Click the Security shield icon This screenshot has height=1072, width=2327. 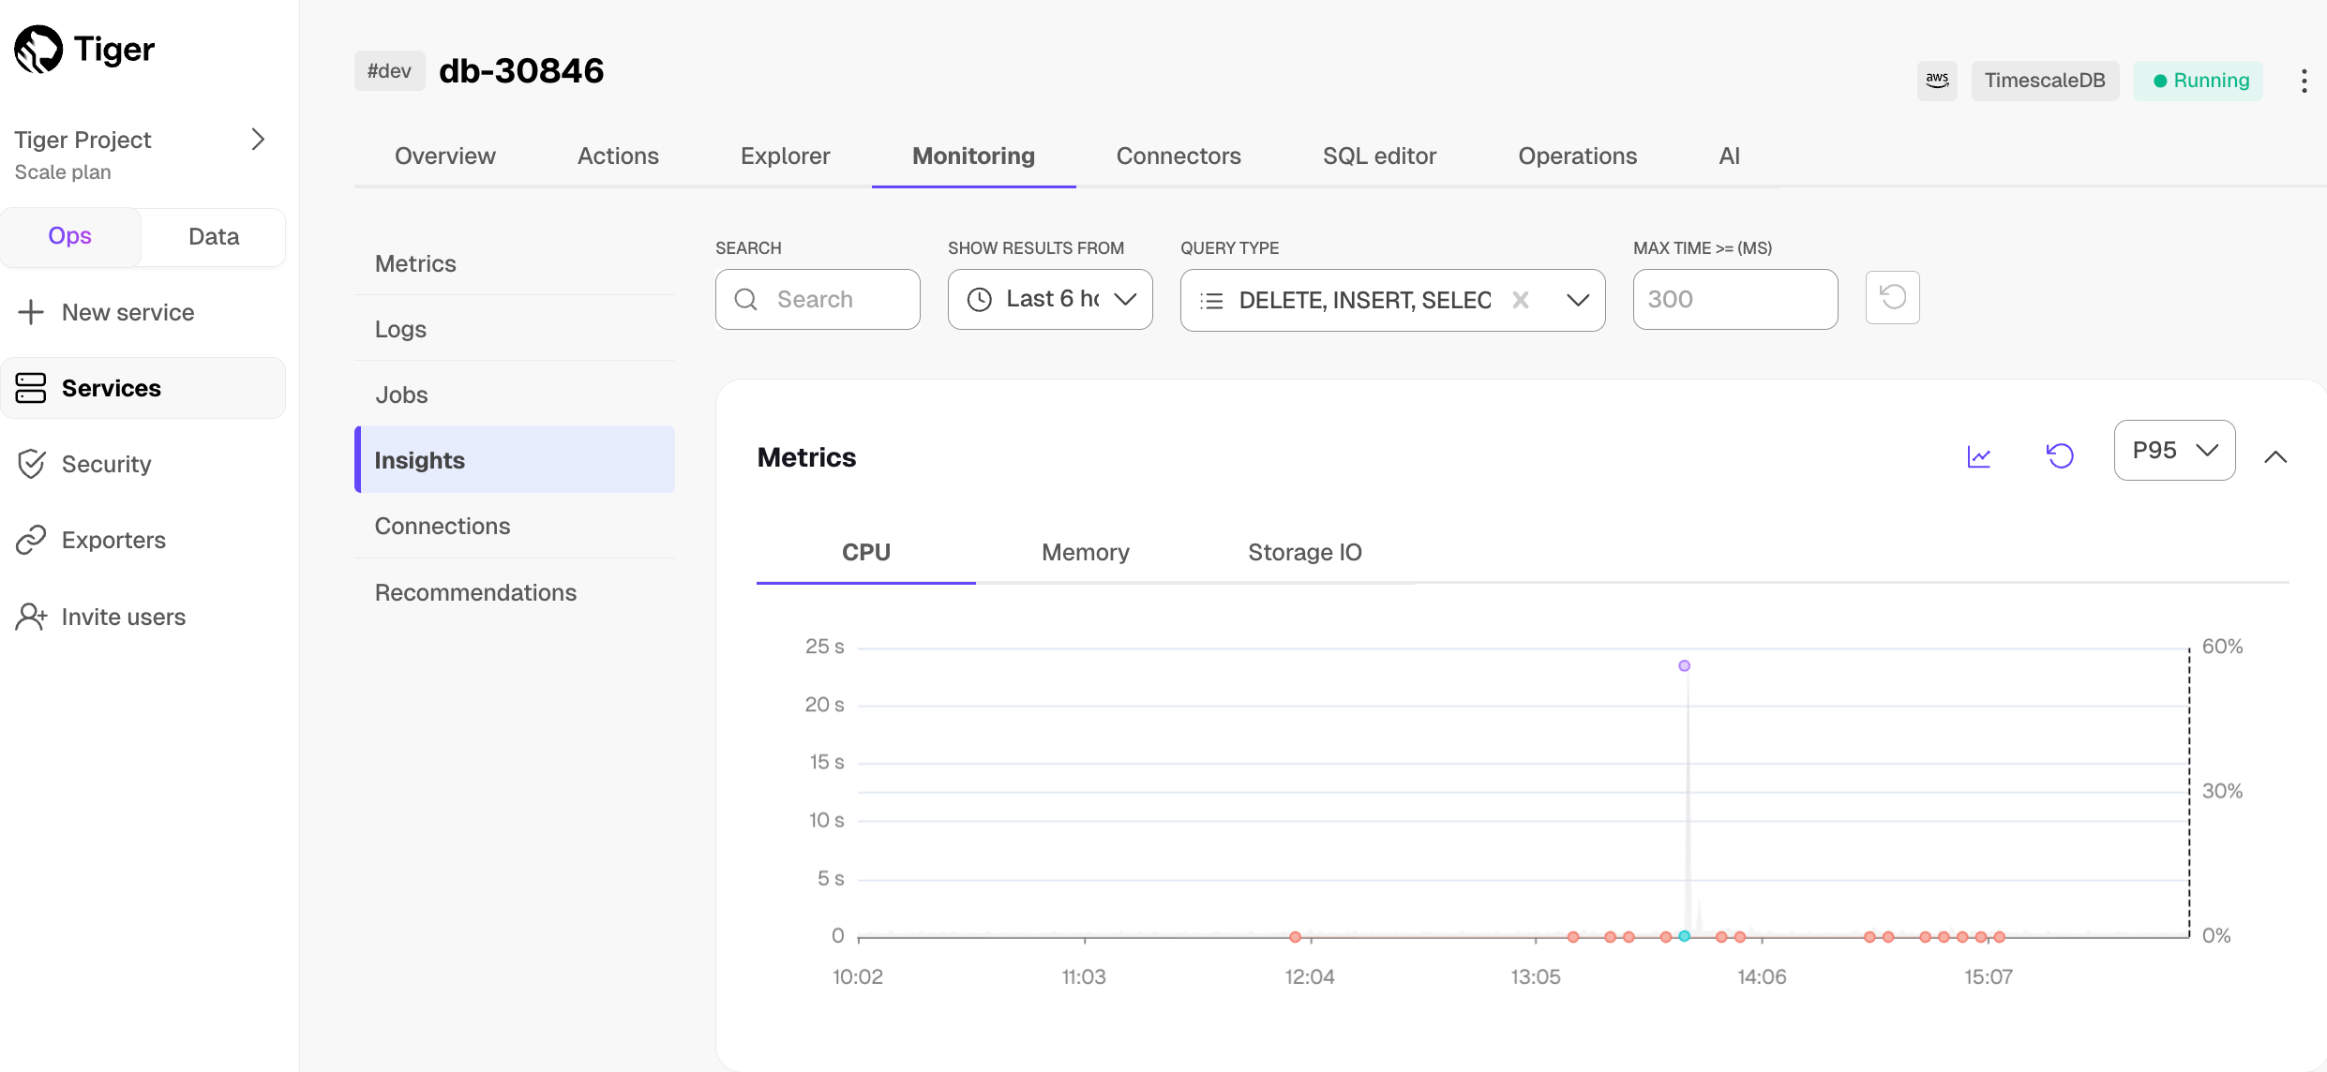[x=31, y=464]
